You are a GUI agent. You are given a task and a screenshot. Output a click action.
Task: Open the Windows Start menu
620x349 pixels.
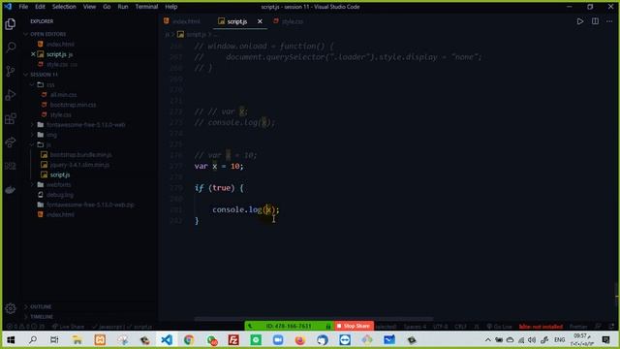11,340
